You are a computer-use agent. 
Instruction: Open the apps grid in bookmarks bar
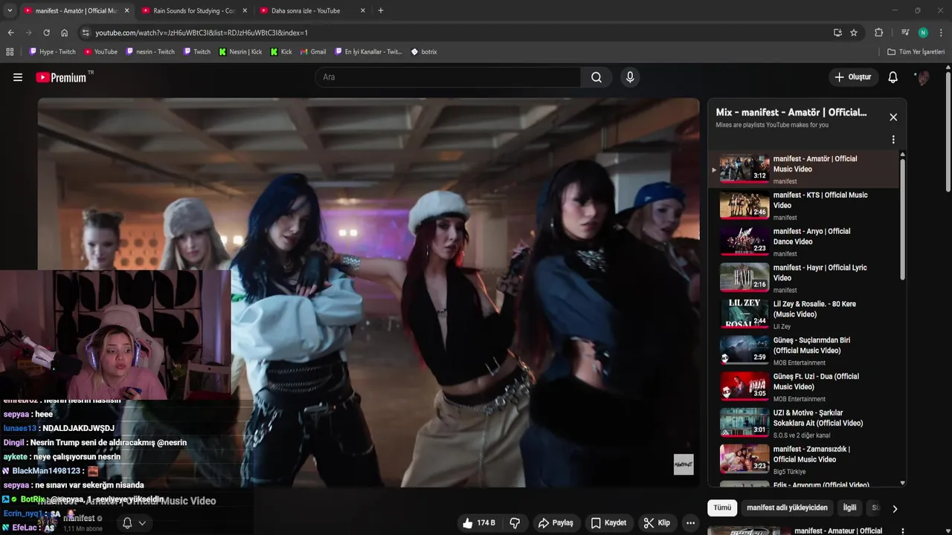[10, 52]
